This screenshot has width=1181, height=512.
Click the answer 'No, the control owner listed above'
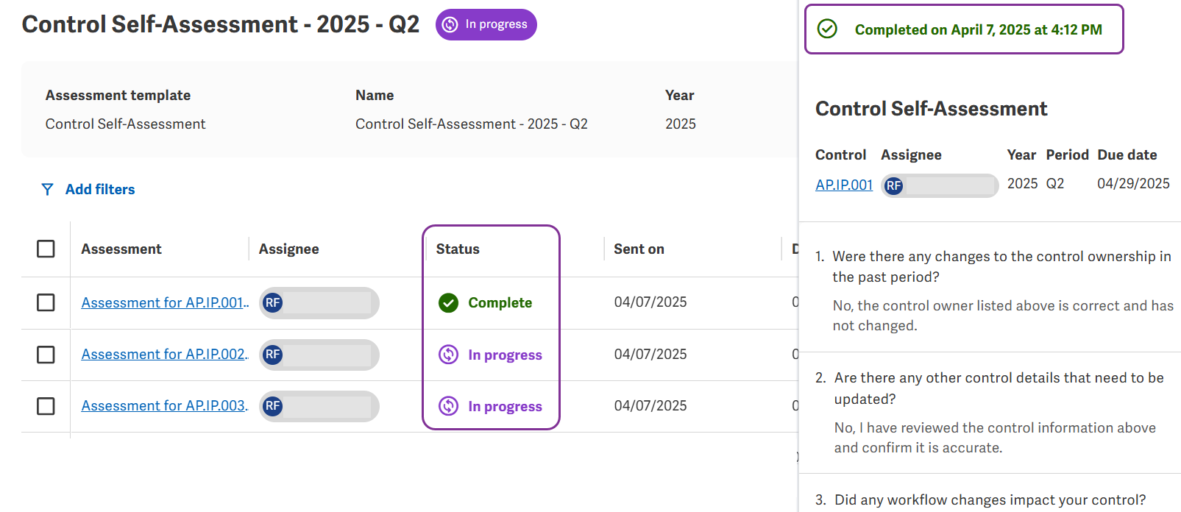click(x=1003, y=316)
